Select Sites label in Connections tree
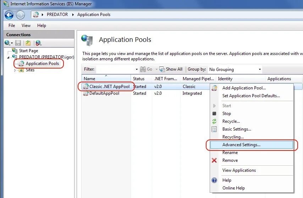The width and height of the screenshot is (303, 198). [30, 70]
